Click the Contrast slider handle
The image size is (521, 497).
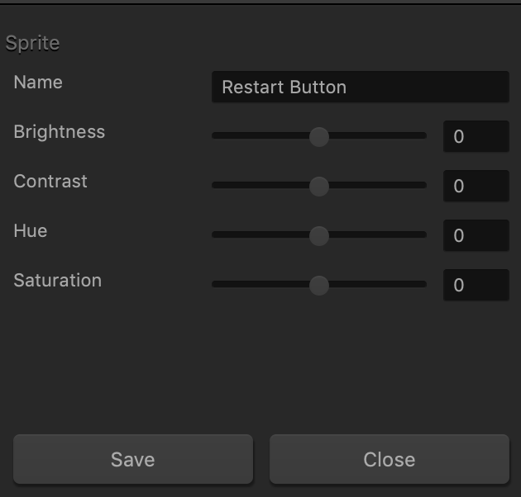tap(319, 186)
